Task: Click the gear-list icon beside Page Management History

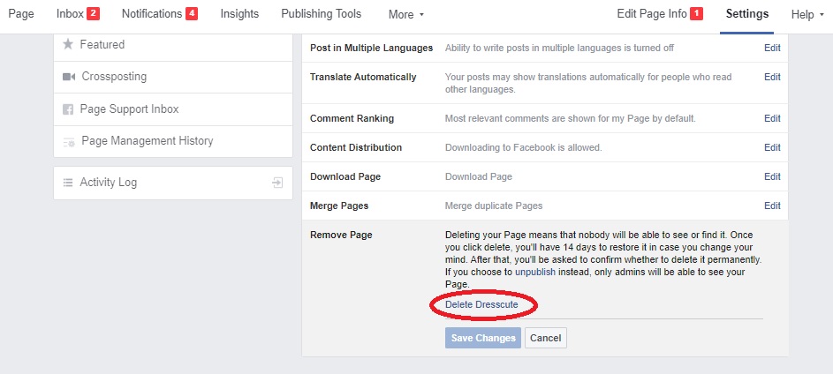Action: tap(69, 142)
